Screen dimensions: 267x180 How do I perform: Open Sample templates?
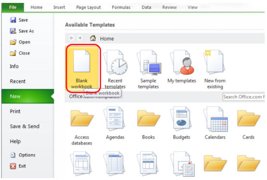148,69
